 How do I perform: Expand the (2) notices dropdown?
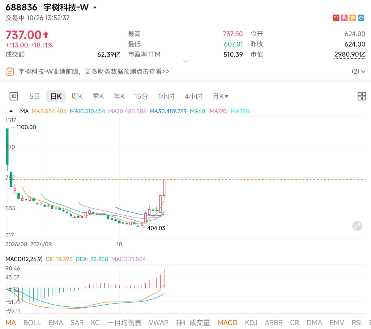tap(359, 72)
